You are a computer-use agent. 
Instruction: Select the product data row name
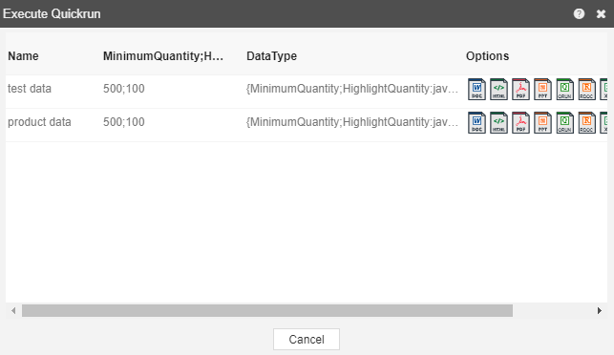pos(39,122)
